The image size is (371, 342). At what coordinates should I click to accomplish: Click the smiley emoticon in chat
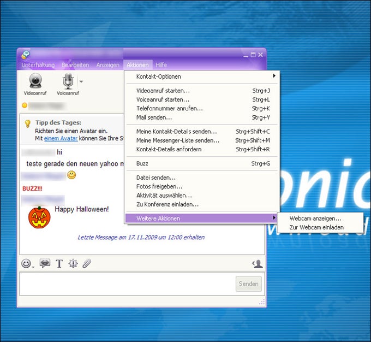[x=71, y=175]
